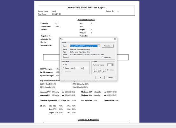Increase number of copies with up arrow
The height and width of the screenshot is (128, 176).
pyautogui.click(x=112, y=64)
